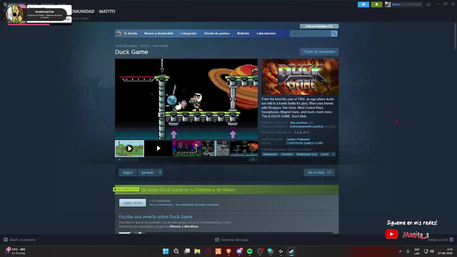This screenshot has height=257, width=457.
Task: Open Ver estadísticas de juego mundiales link
Action: click(197, 205)
